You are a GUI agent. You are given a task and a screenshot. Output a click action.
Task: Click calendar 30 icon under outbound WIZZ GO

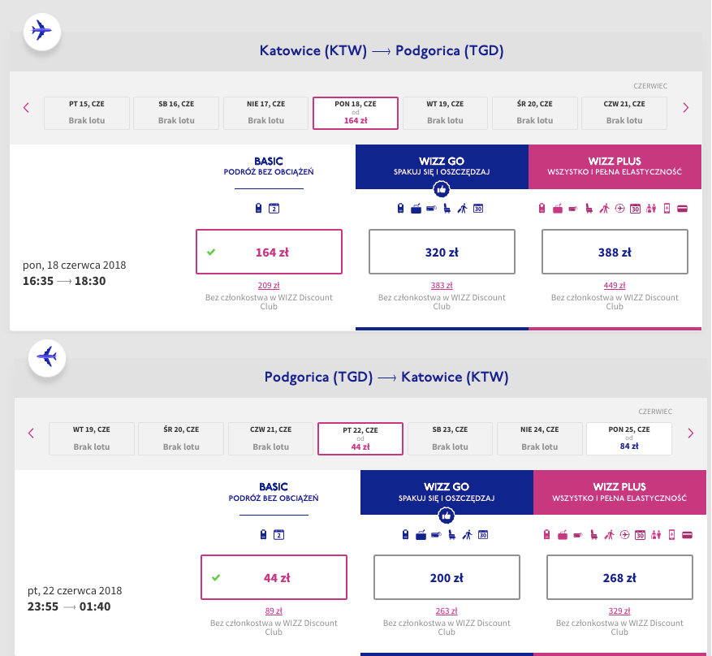[x=478, y=209]
